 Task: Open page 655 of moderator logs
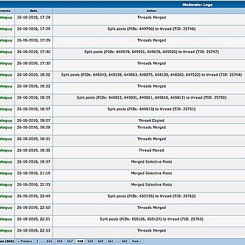(49, 241)
